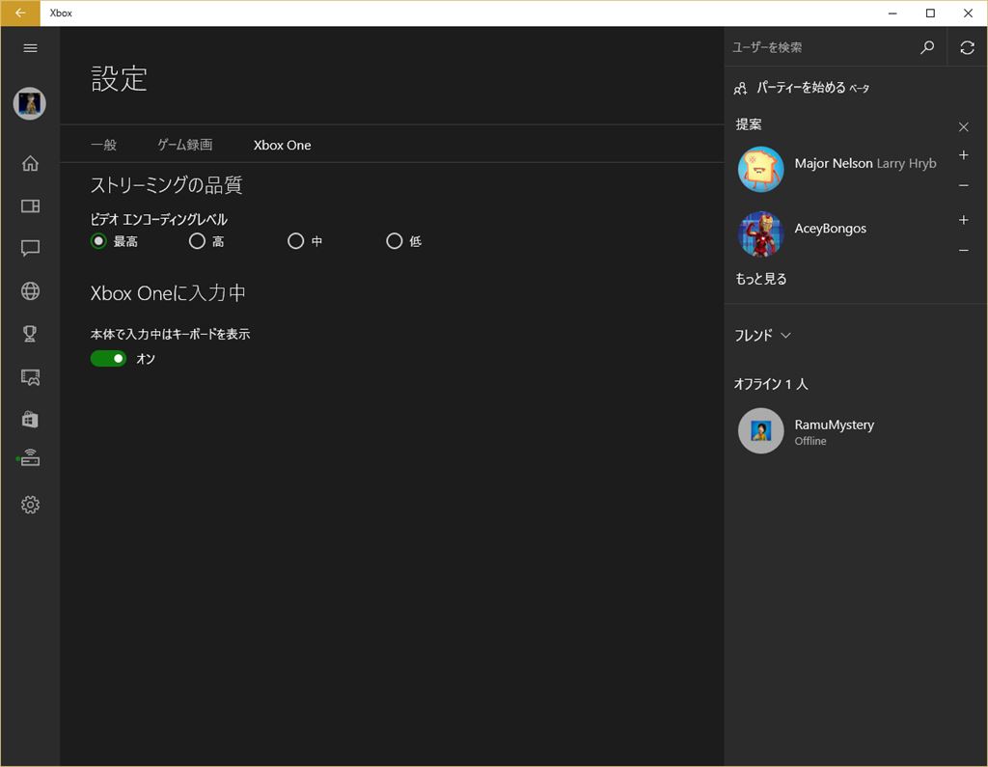Open the Store bag icon
The height and width of the screenshot is (767, 988).
point(30,419)
